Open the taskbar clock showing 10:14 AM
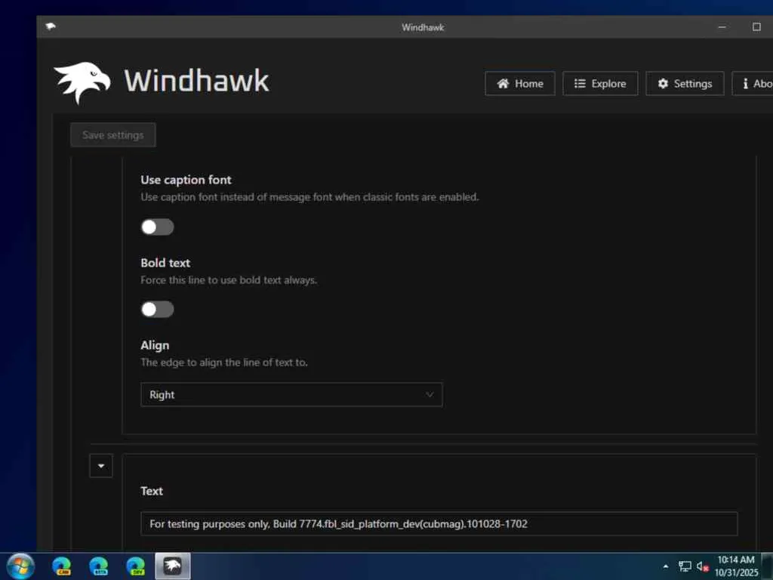Screen dimensions: 773x580 click(736, 566)
